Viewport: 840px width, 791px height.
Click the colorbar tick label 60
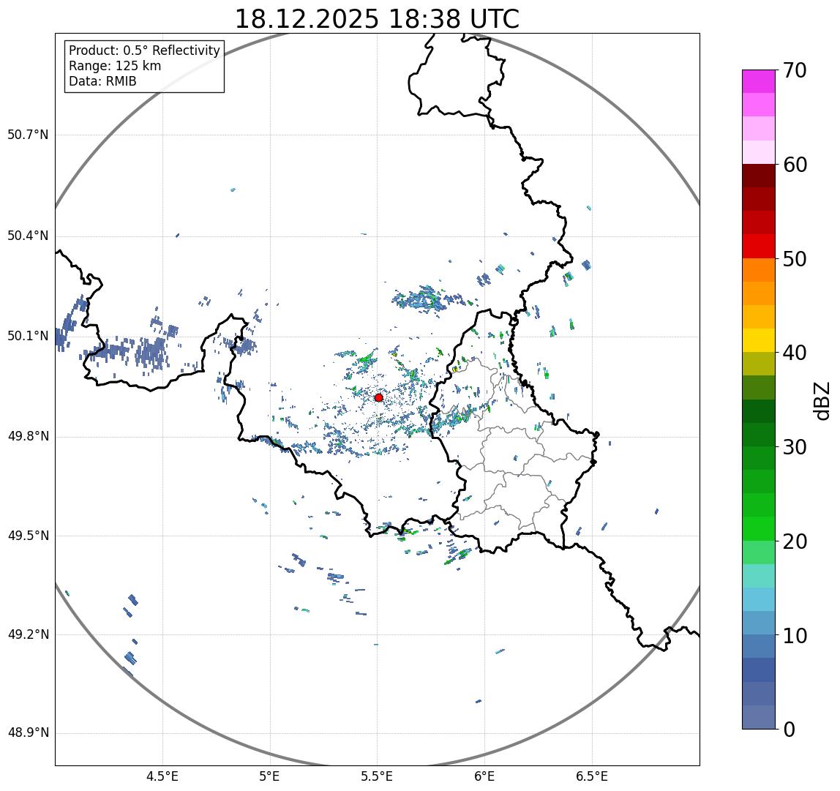click(795, 165)
